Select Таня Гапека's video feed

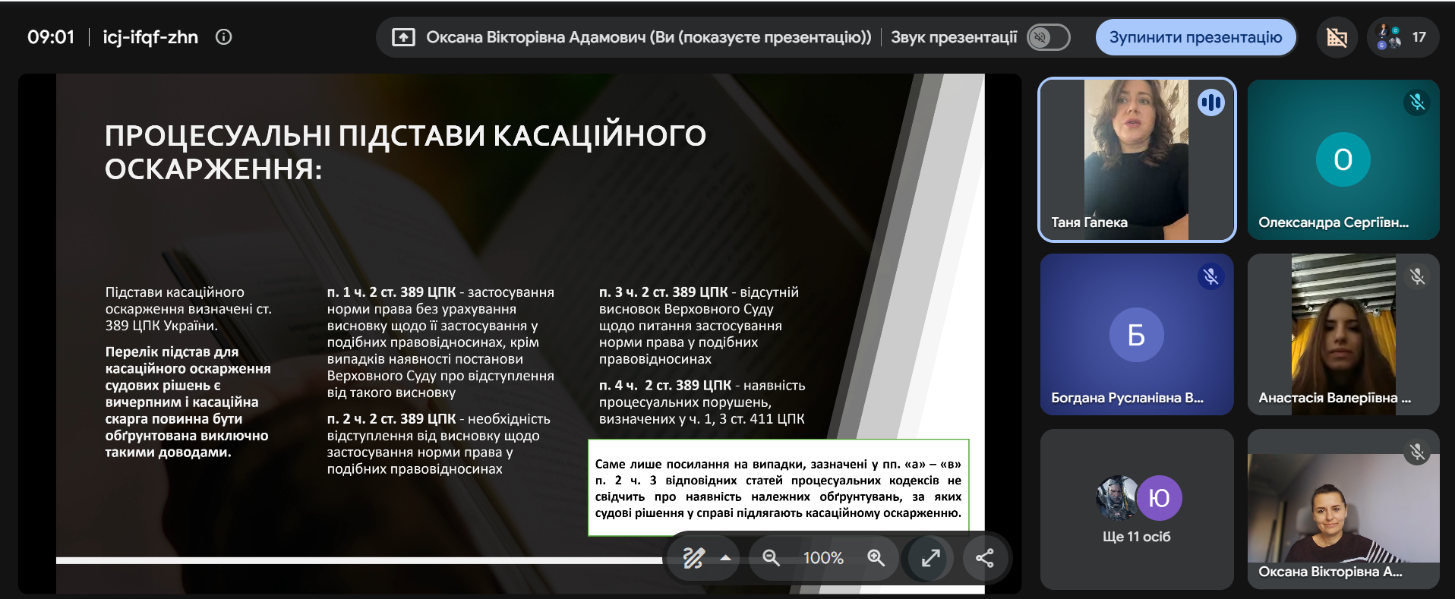point(1136,159)
